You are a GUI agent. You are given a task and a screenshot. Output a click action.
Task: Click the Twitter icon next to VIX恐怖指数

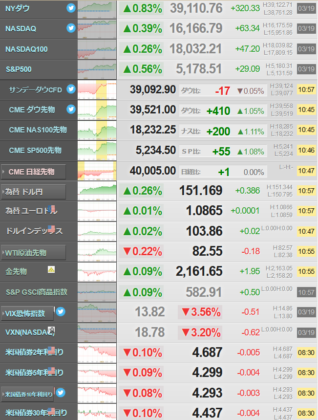[61, 311]
